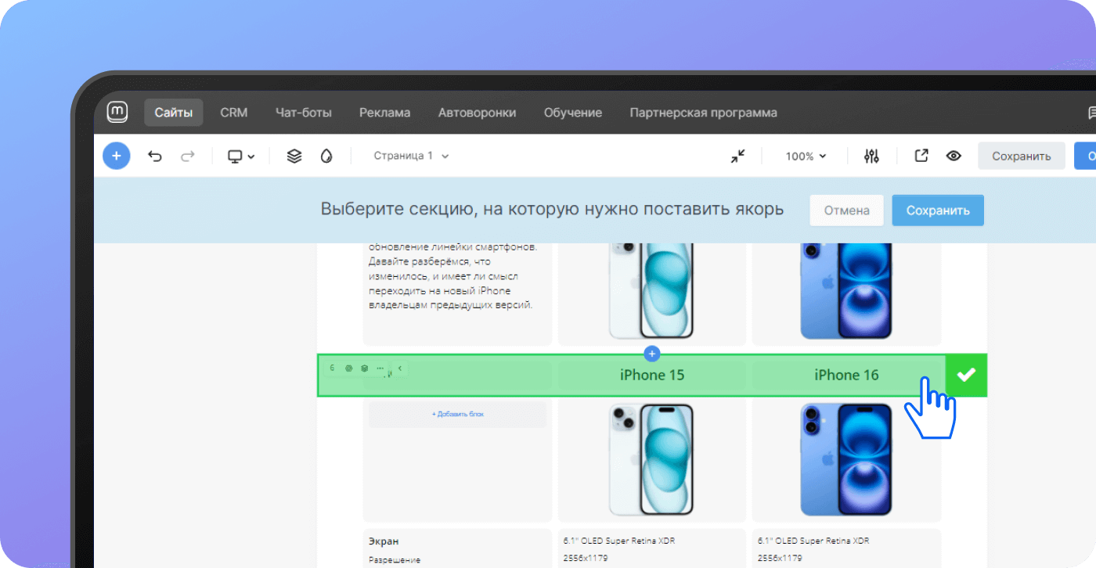Click the app logo icon
The height and width of the screenshot is (568, 1096).
(x=117, y=112)
